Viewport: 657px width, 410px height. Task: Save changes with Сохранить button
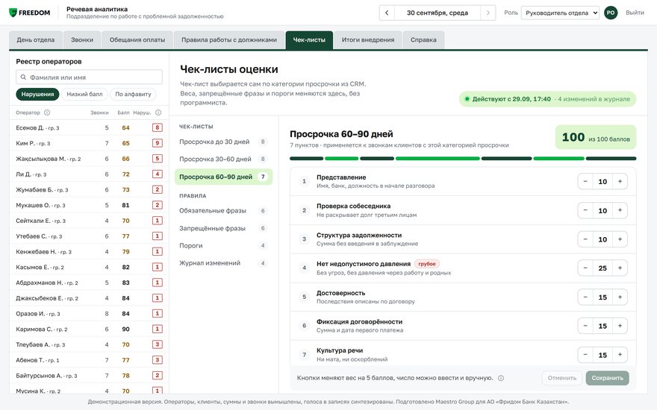pyautogui.click(x=607, y=378)
